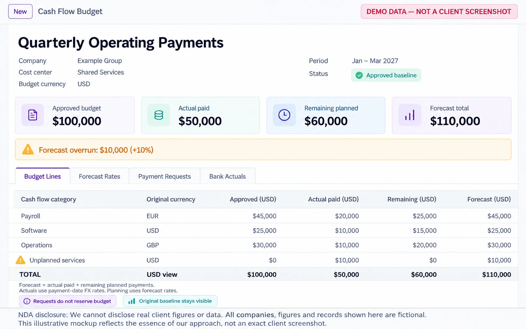
Task: Click the Requests do not reserve budget chip
Action: [x=68, y=301]
